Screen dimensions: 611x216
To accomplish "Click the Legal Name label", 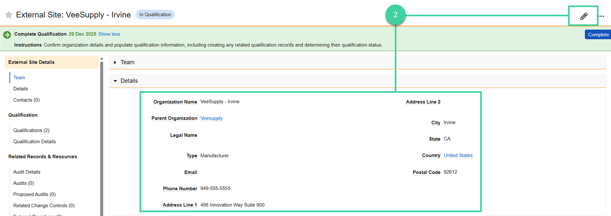I will [x=183, y=135].
